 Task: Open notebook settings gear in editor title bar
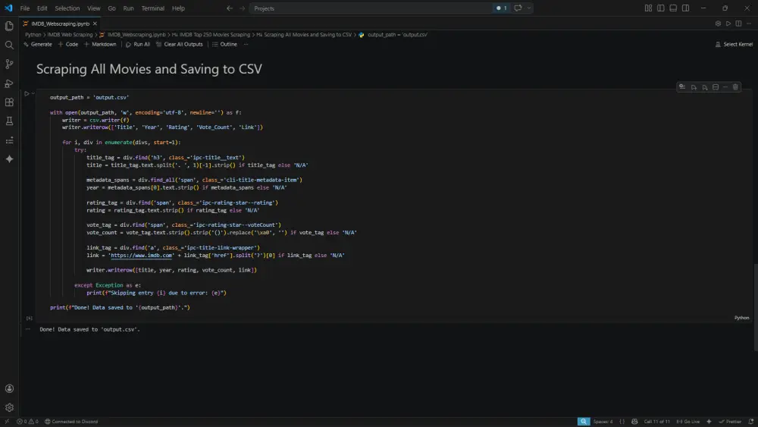pyautogui.click(x=718, y=24)
